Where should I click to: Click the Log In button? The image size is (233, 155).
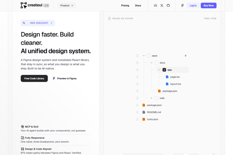pos(193,5)
